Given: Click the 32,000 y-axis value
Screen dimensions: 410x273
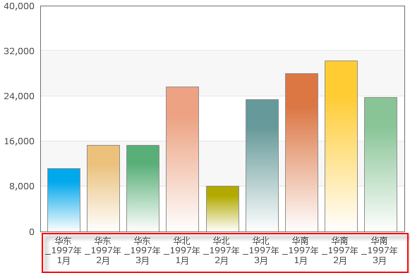Looking at the screenshot, I should click(19, 51).
